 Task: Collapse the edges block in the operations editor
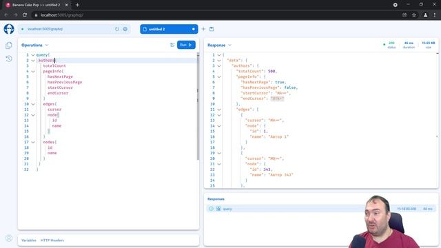click(x=33, y=104)
